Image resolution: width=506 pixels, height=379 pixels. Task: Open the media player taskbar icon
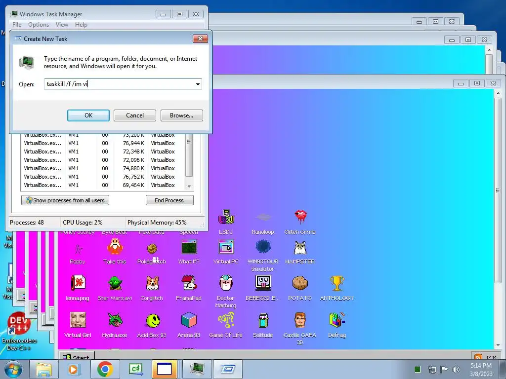coord(74,369)
